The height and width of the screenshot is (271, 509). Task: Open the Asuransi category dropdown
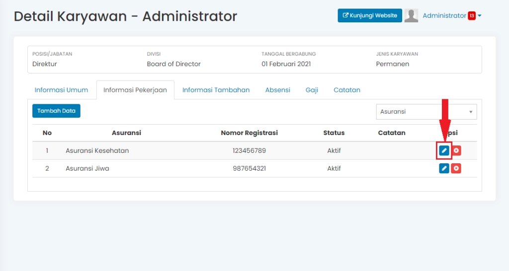click(426, 112)
